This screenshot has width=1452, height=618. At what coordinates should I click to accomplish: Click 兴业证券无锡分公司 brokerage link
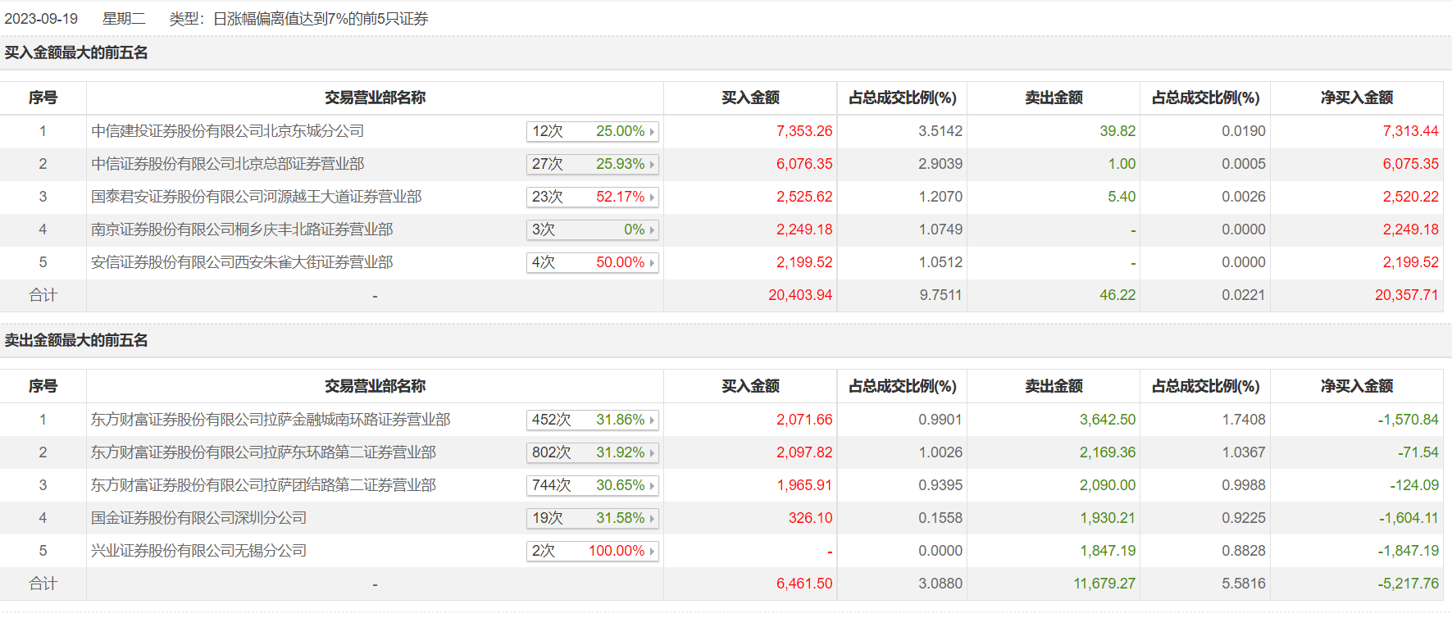pyautogui.click(x=198, y=551)
